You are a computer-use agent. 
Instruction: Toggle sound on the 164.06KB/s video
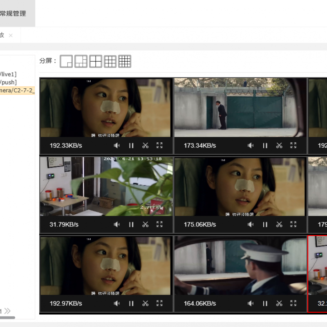click(251, 303)
